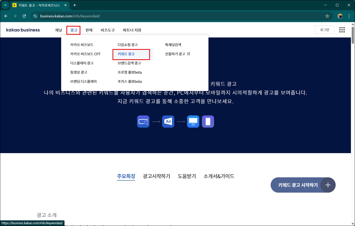
Task: Reload the page with the refresh icon
Action: (24, 16)
